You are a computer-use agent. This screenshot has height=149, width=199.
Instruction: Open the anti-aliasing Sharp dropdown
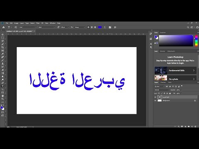80,27
